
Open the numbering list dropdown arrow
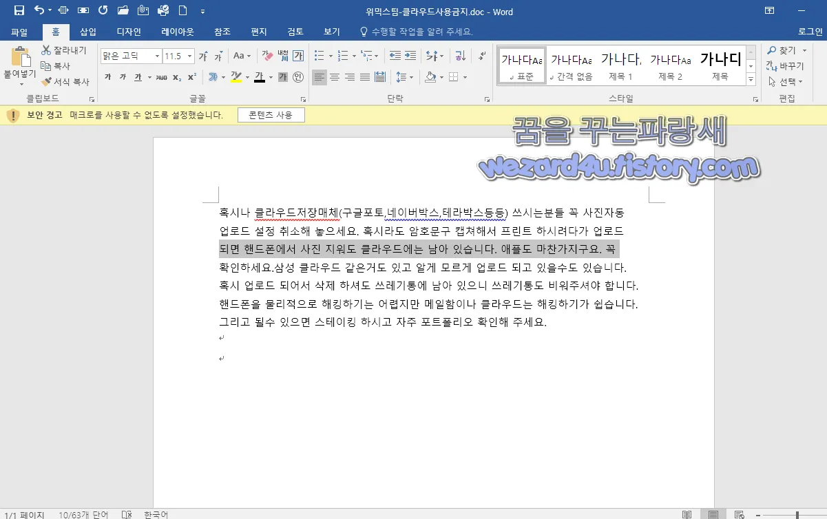pyautogui.click(x=354, y=56)
